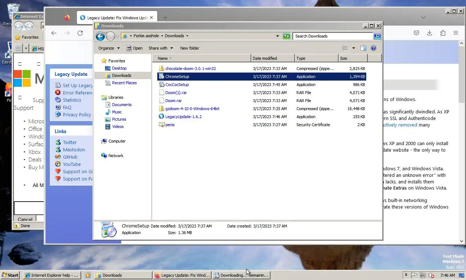This screenshot has height=280, width=466.
Task: Expand the dropdown arrow after Forkie breadcrumb
Action: coord(162,36)
